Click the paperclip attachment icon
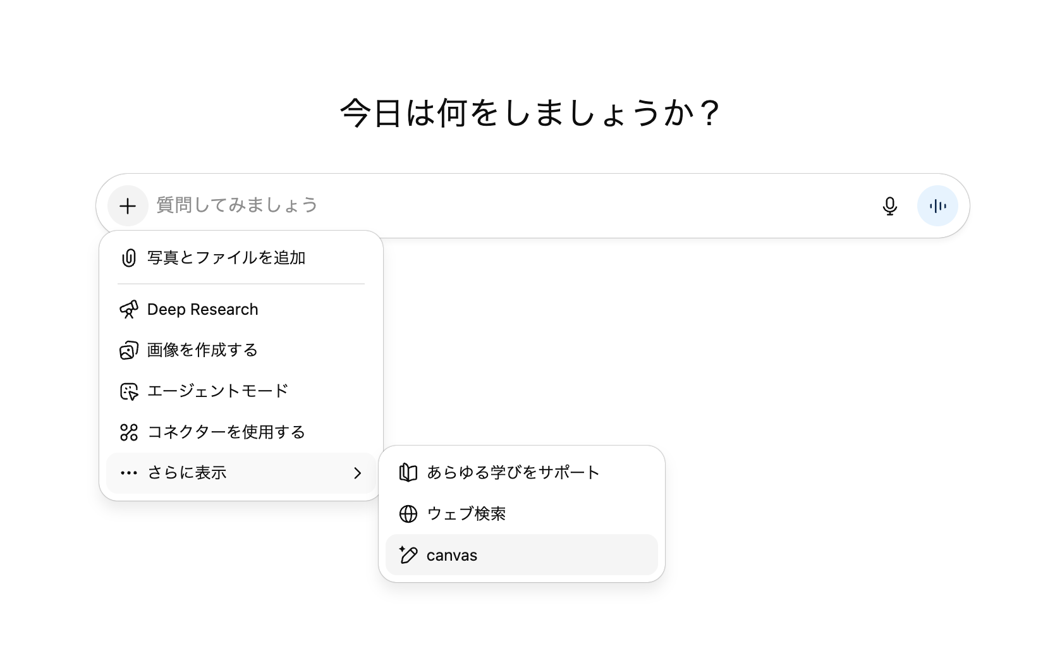The width and height of the screenshot is (1043, 665). pos(128,257)
